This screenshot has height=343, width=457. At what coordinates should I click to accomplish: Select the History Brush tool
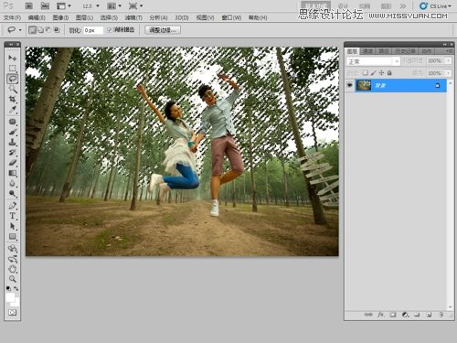click(x=12, y=153)
